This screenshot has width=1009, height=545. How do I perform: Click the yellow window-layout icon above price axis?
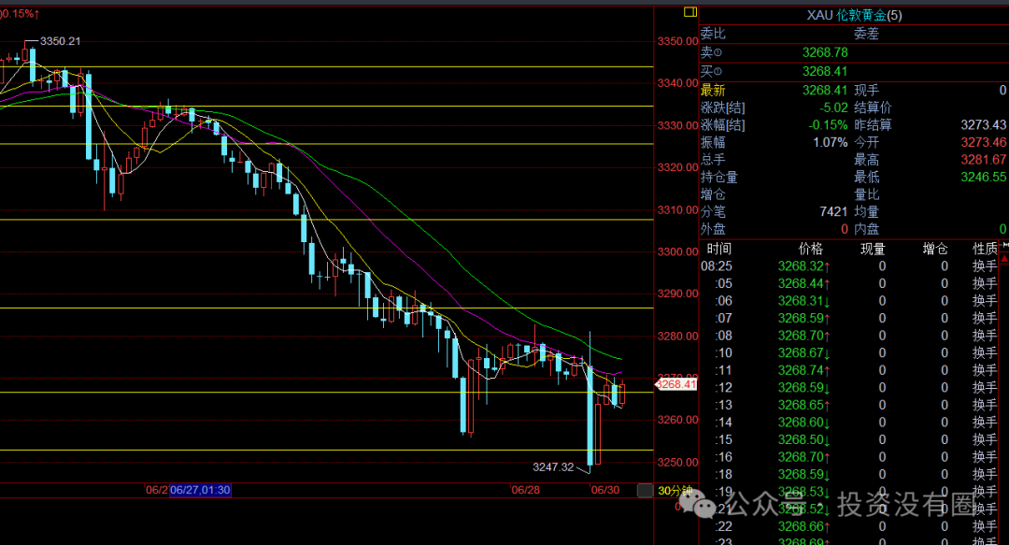pos(689,11)
